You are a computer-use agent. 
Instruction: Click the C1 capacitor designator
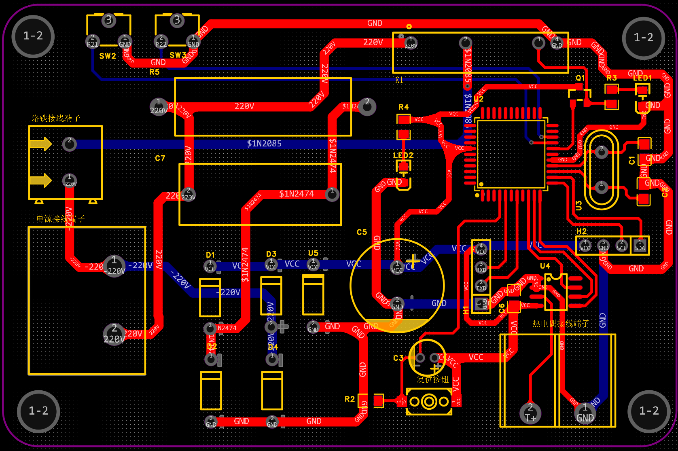point(632,160)
